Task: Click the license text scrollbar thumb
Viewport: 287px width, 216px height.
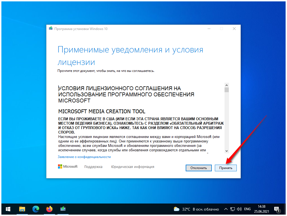Action: (x=226, y=90)
